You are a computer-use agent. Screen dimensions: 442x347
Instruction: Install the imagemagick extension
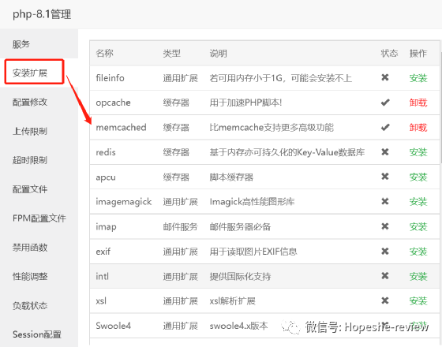pos(418,202)
